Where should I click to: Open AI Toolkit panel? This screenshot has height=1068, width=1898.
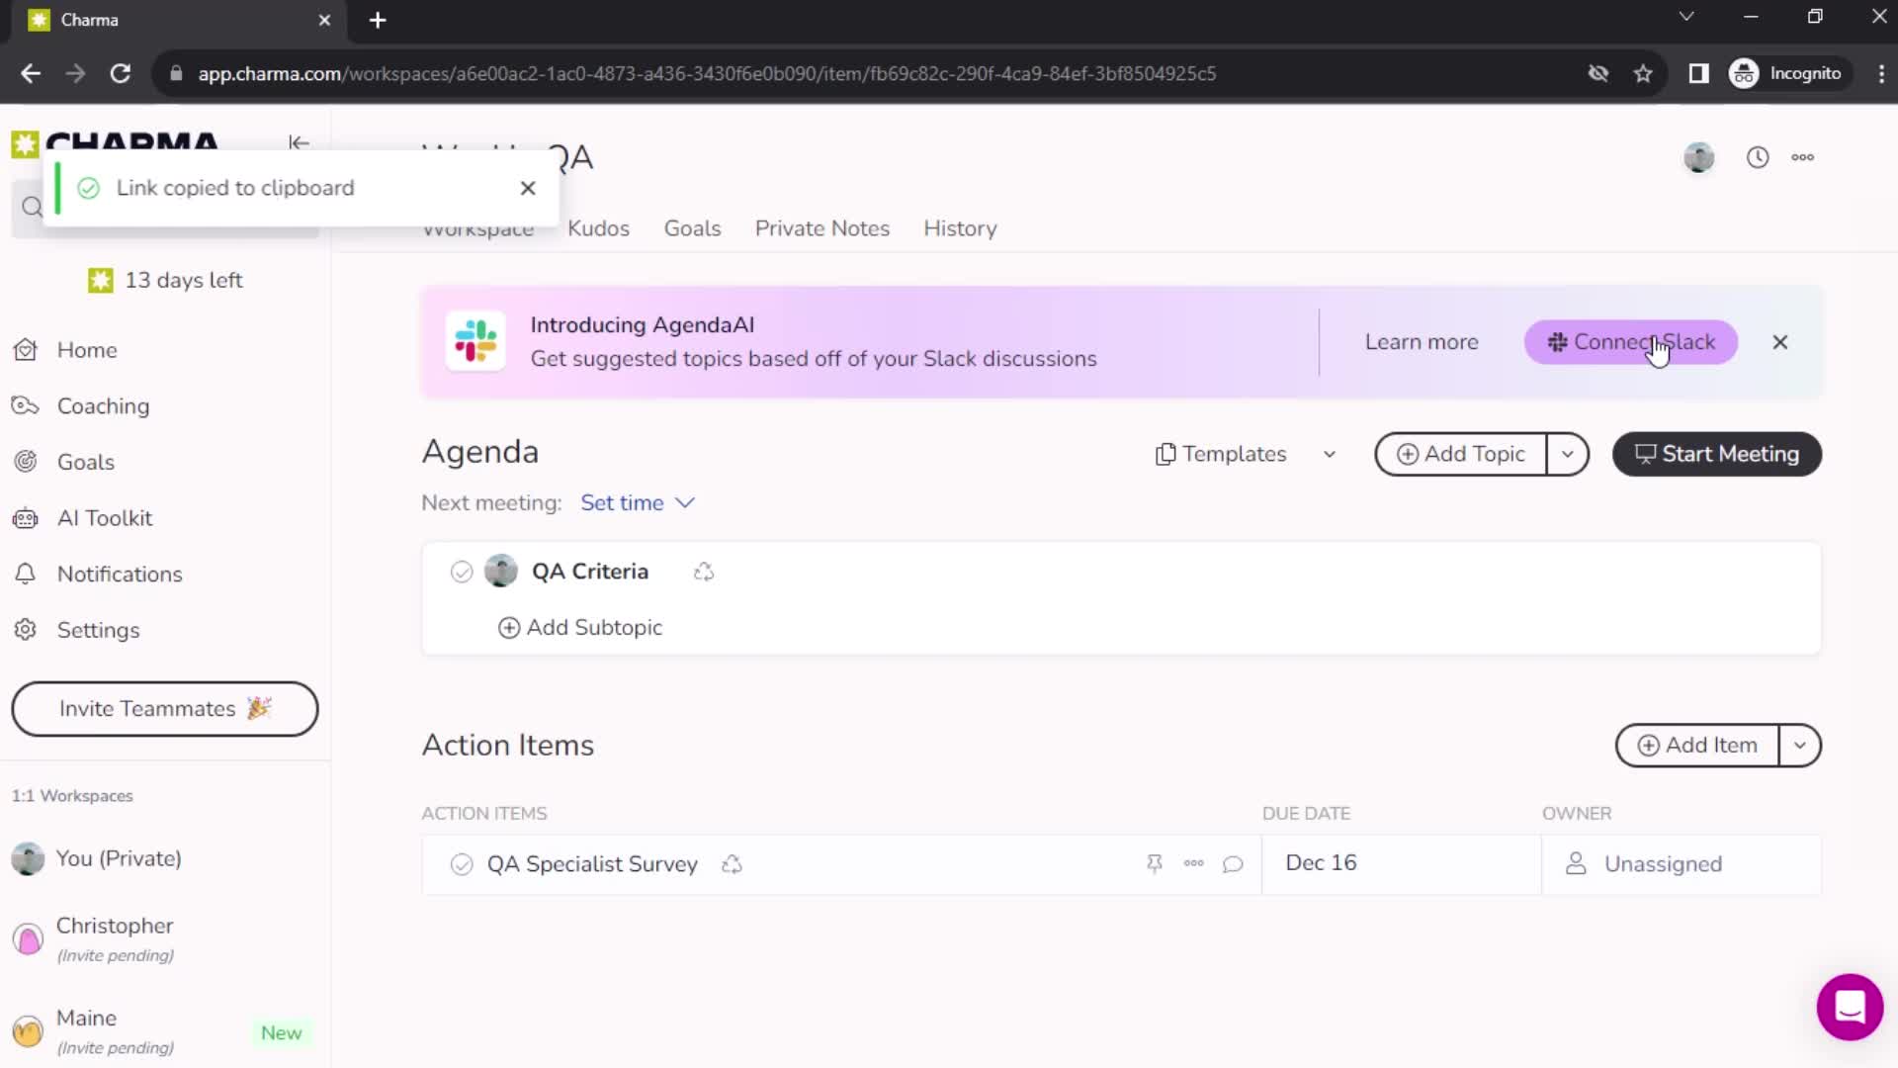click(x=106, y=518)
